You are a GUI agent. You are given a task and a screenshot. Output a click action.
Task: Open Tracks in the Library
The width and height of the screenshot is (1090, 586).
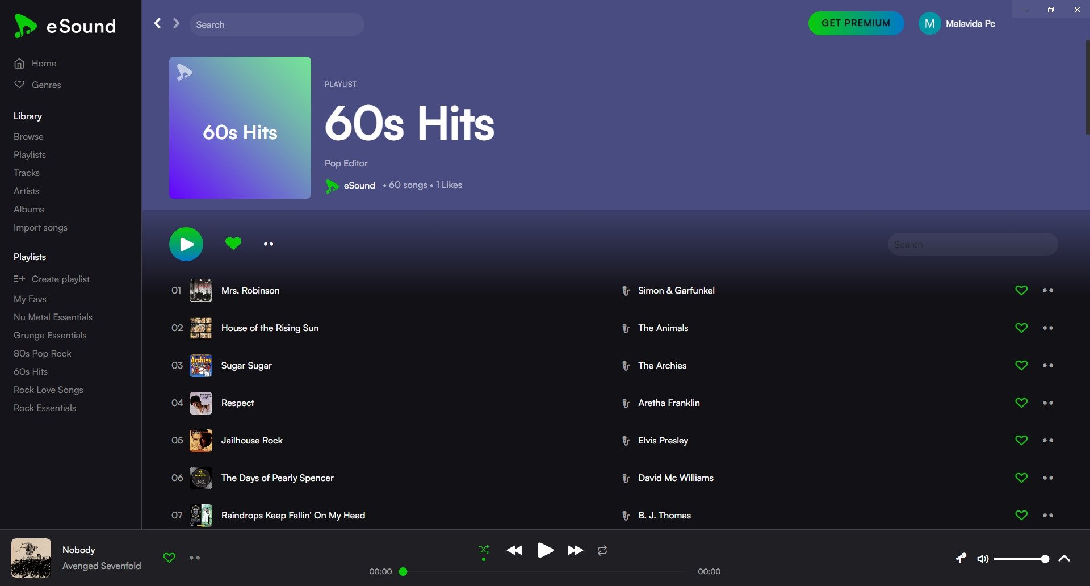point(27,173)
